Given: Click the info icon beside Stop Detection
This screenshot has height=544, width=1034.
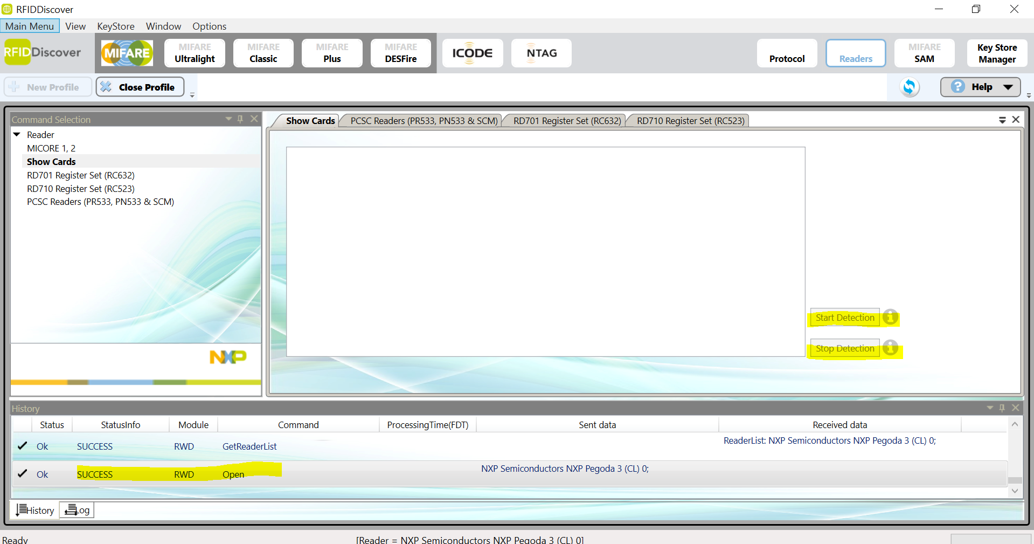Looking at the screenshot, I should point(890,348).
